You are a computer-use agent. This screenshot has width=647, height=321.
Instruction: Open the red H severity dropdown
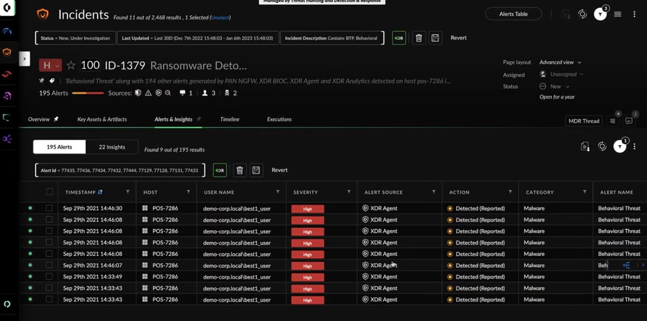(50, 66)
